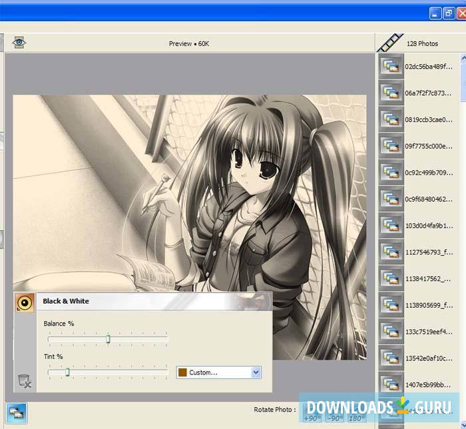Select thumbnail icon for 02dc56ba489f...

click(391, 66)
